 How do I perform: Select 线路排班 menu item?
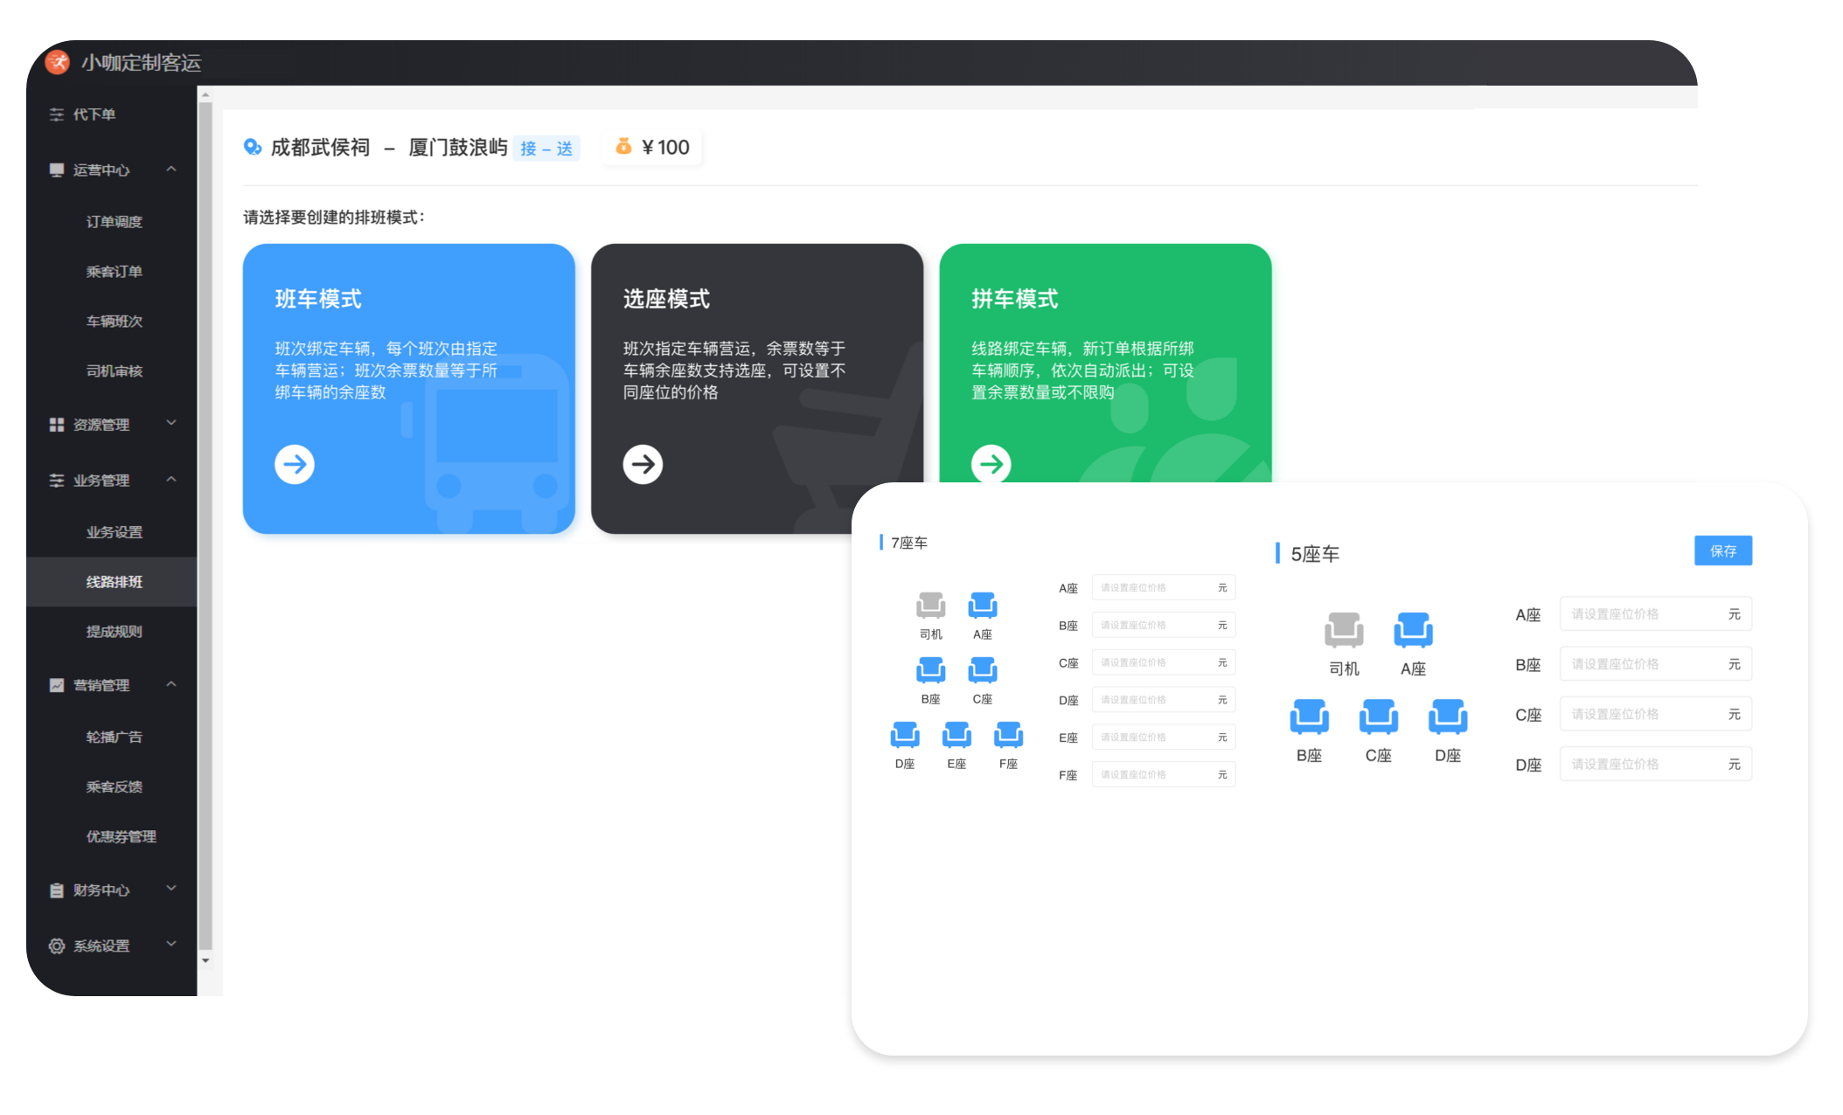coord(110,582)
